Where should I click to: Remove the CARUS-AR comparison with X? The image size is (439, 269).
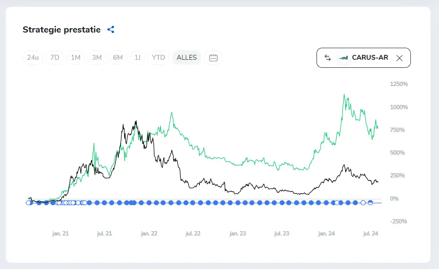[x=400, y=58]
